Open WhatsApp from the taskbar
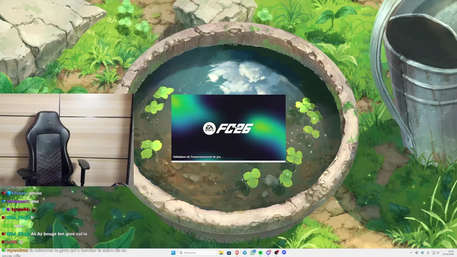The image size is (457, 257). point(253,253)
